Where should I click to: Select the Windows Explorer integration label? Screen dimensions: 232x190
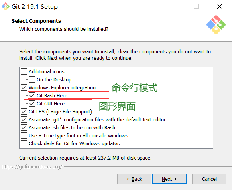point(62,87)
